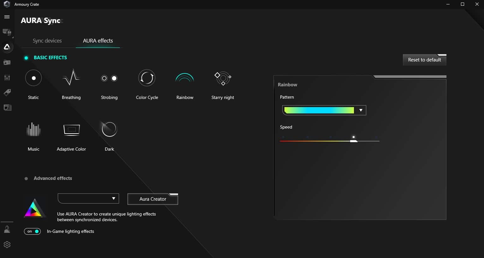Open the hamburger menu in sidebar
The height and width of the screenshot is (258, 484).
(7, 17)
